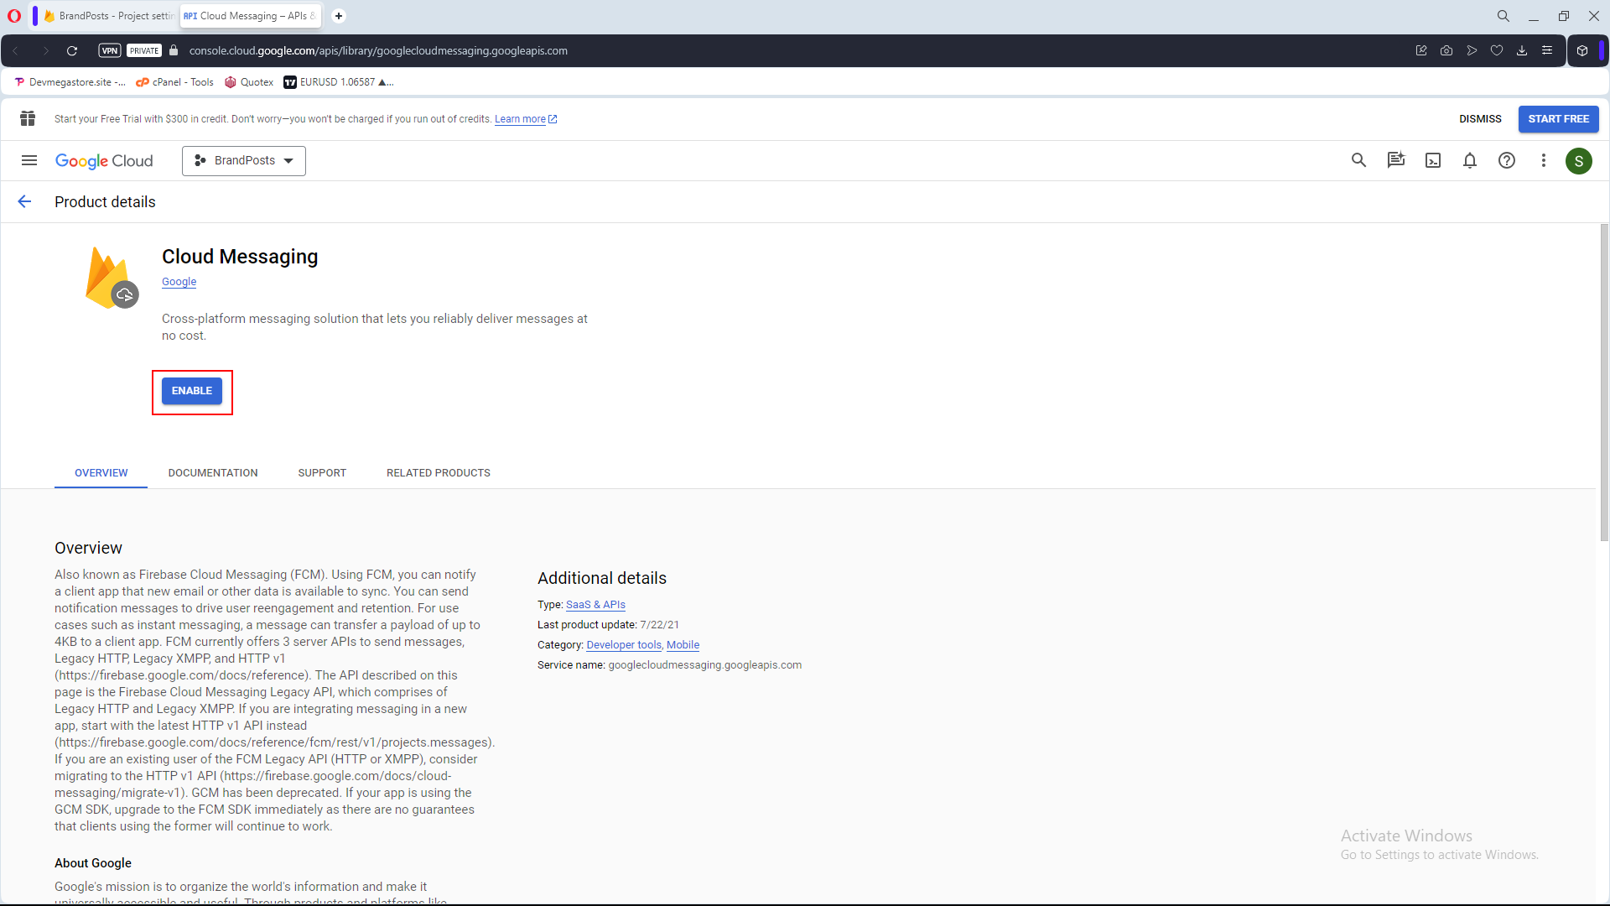This screenshot has width=1610, height=906.
Task: Reload the current page
Action: point(72,51)
